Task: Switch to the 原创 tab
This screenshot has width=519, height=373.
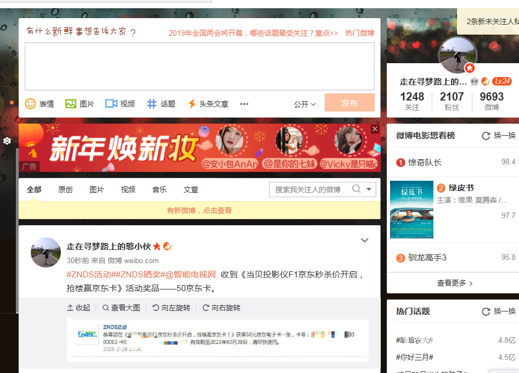Action: point(65,190)
